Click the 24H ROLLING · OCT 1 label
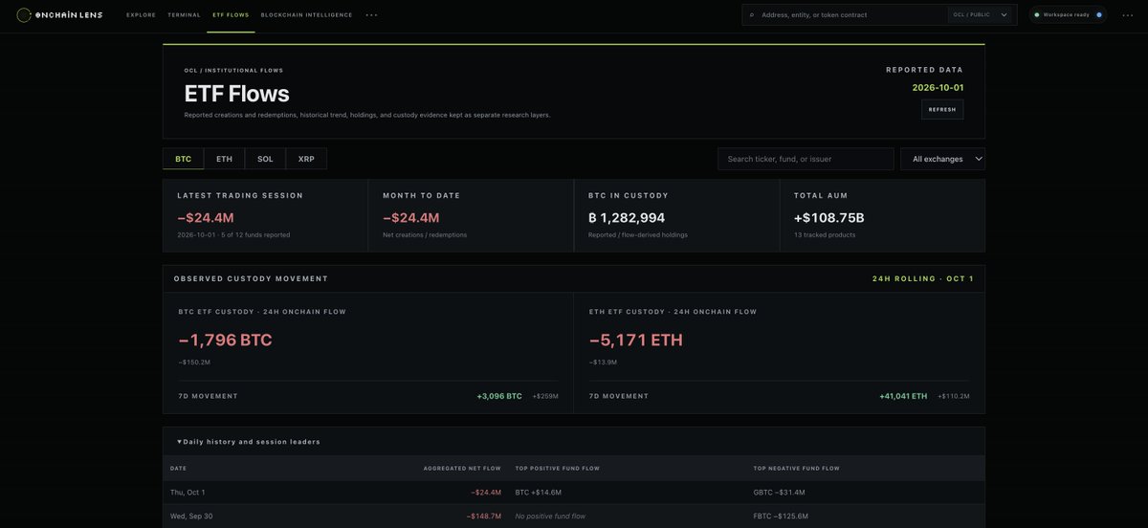This screenshot has height=528, width=1148. 923,278
